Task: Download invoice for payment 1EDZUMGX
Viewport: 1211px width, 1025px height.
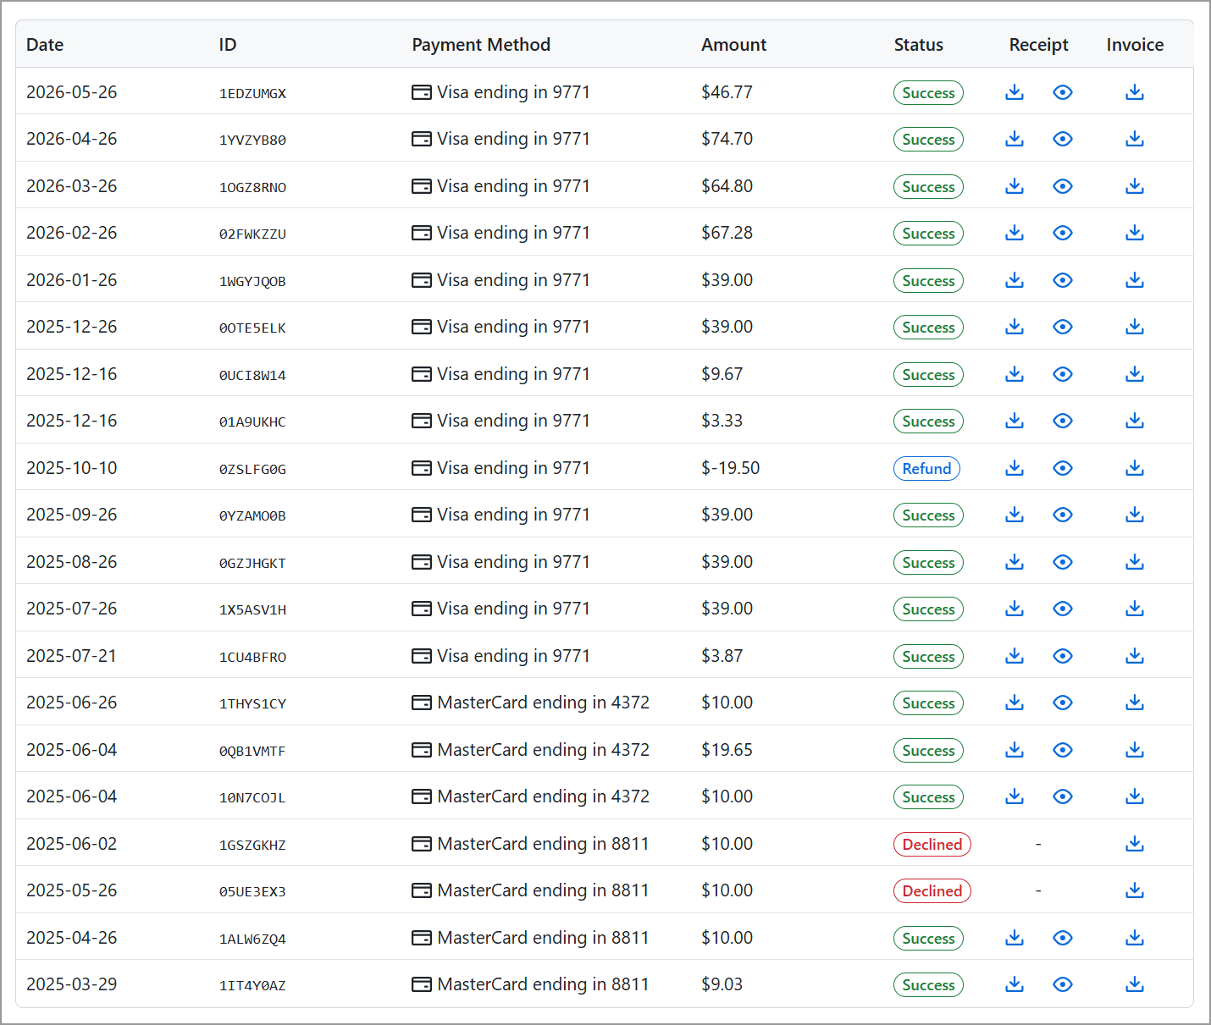Action: pos(1135,92)
